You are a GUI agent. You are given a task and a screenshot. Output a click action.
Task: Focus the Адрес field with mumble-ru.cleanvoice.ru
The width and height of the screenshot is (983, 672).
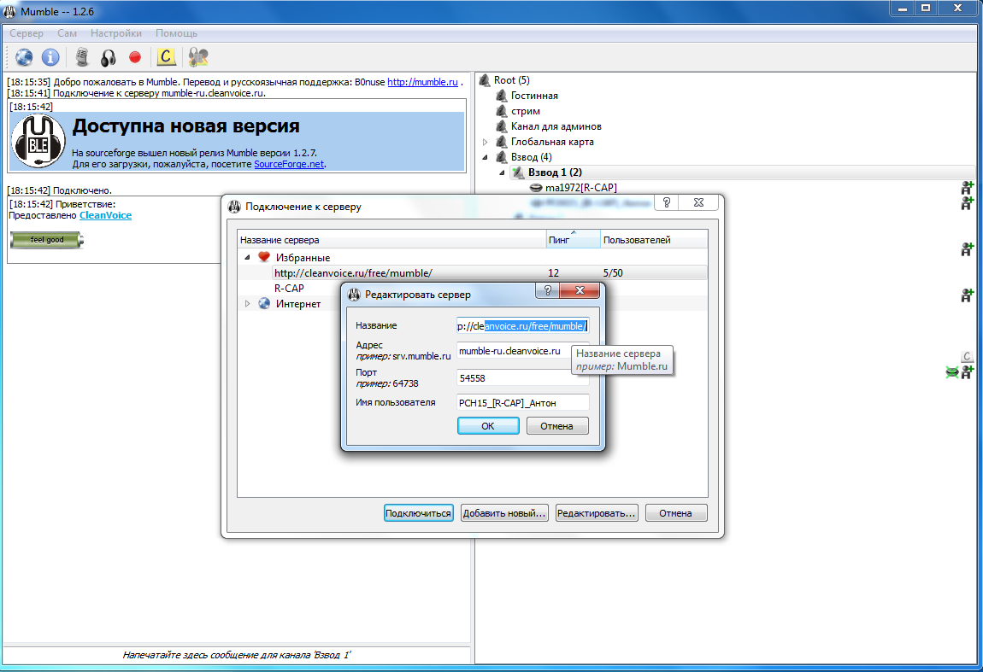pos(523,351)
